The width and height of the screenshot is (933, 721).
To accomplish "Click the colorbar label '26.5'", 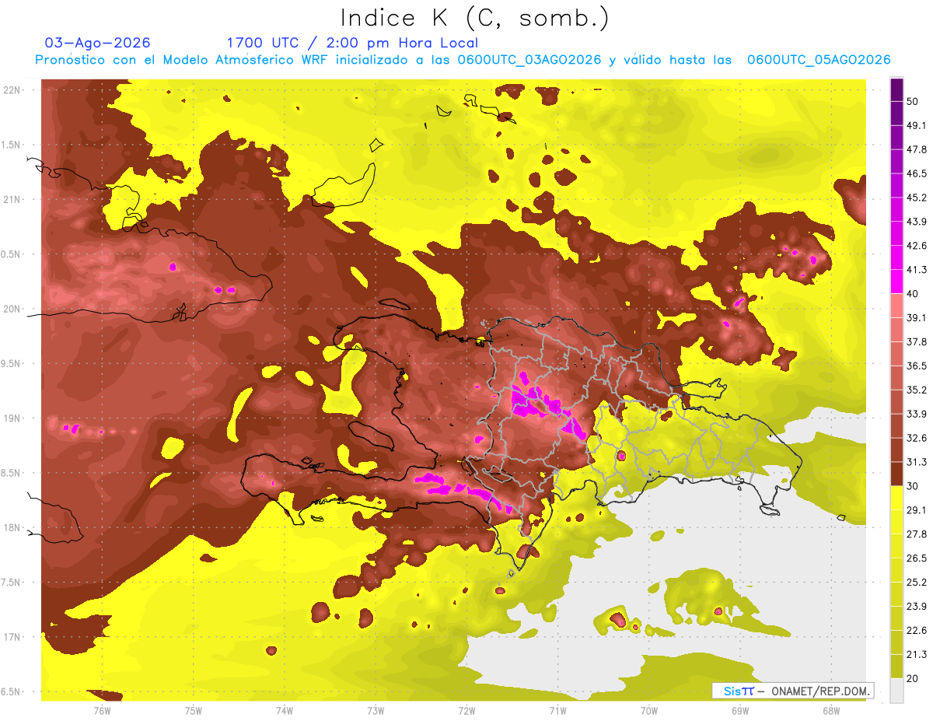I will click(917, 558).
